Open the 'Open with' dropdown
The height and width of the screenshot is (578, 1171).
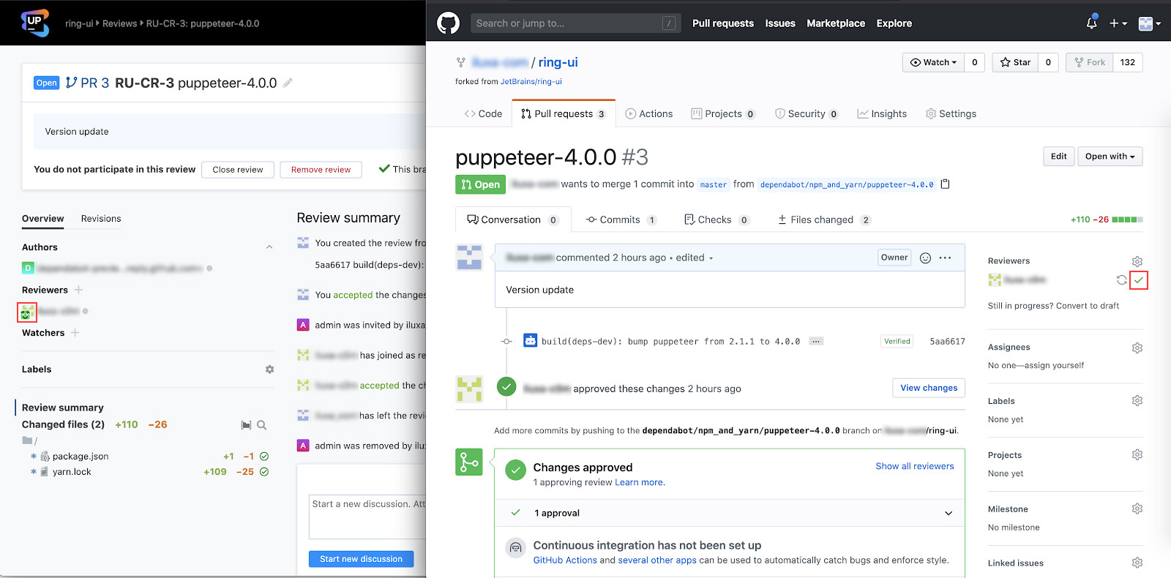coord(1110,156)
